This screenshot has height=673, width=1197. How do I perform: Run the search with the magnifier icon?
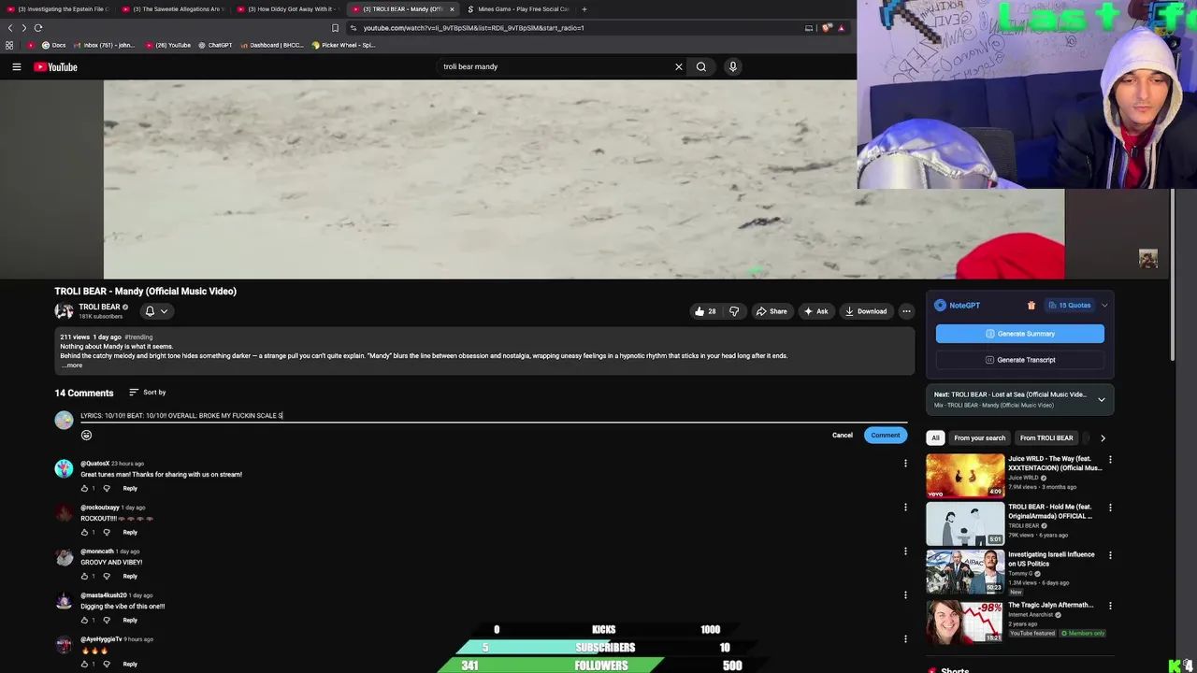[701, 66]
